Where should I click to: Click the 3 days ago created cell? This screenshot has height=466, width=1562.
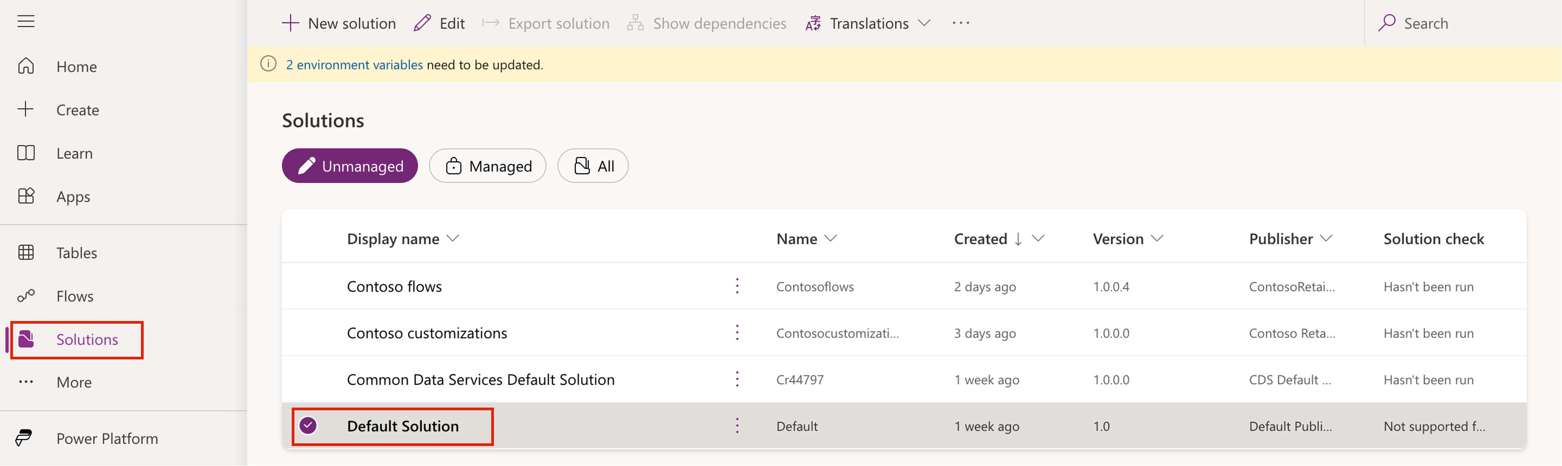click(x=985, y=333)
